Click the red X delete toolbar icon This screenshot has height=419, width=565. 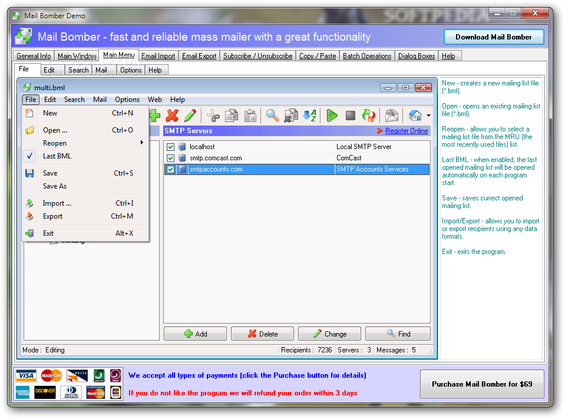click(x=172, y=116)
